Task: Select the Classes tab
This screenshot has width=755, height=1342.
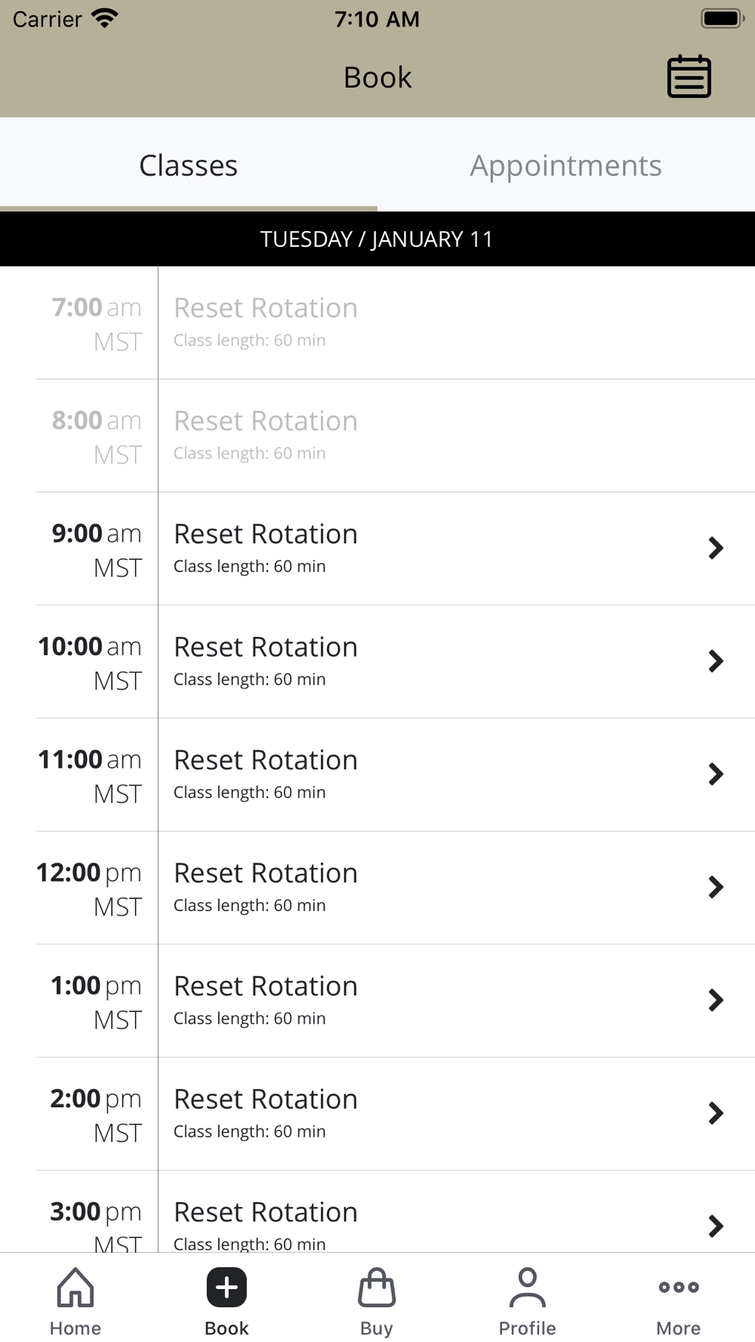Action: point(189,165)
